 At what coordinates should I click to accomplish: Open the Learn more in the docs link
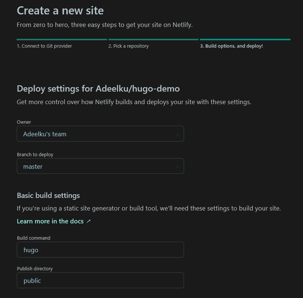point(50,221)
